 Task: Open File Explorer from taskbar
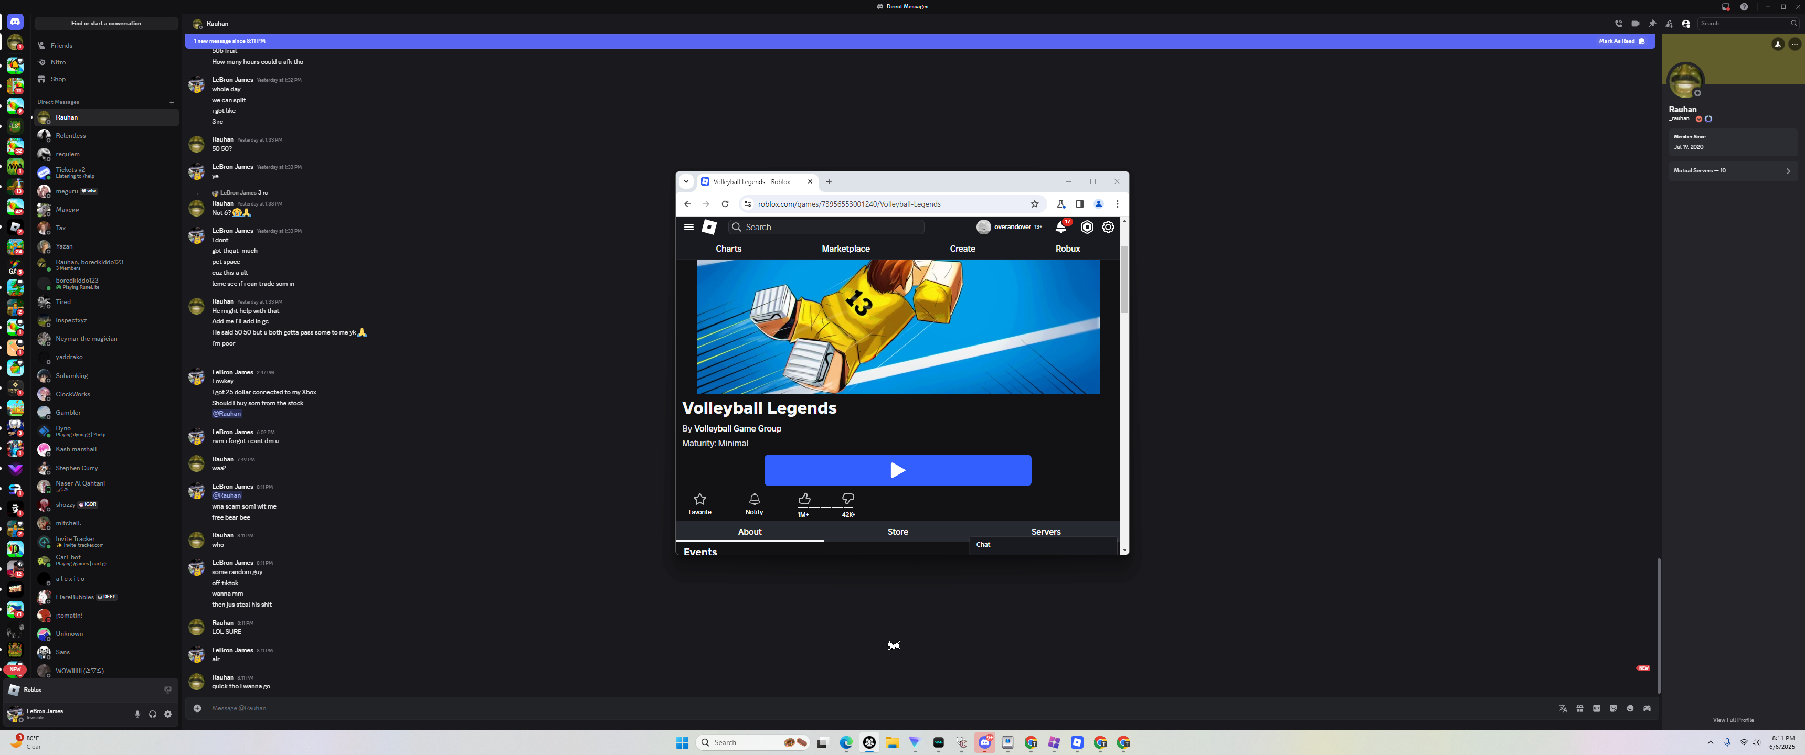[892, 742]
